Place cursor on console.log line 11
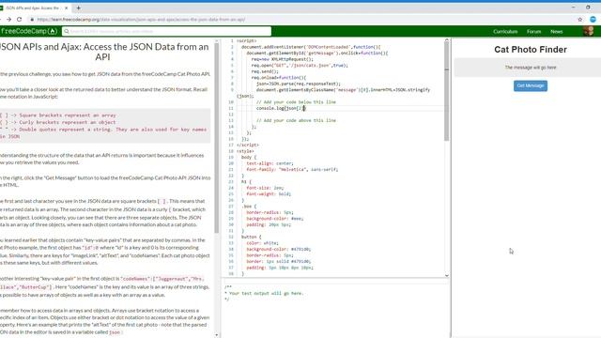This screenshot has width=601, height=338. tap(281, 109)
